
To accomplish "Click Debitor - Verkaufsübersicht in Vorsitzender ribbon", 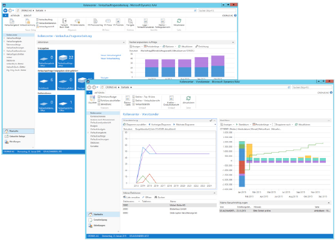I will pyautogui.click(x=146, y=100).
